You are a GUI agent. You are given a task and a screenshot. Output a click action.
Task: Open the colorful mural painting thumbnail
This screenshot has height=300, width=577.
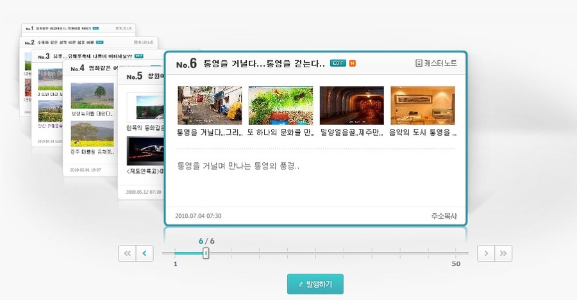pos(280,105)
